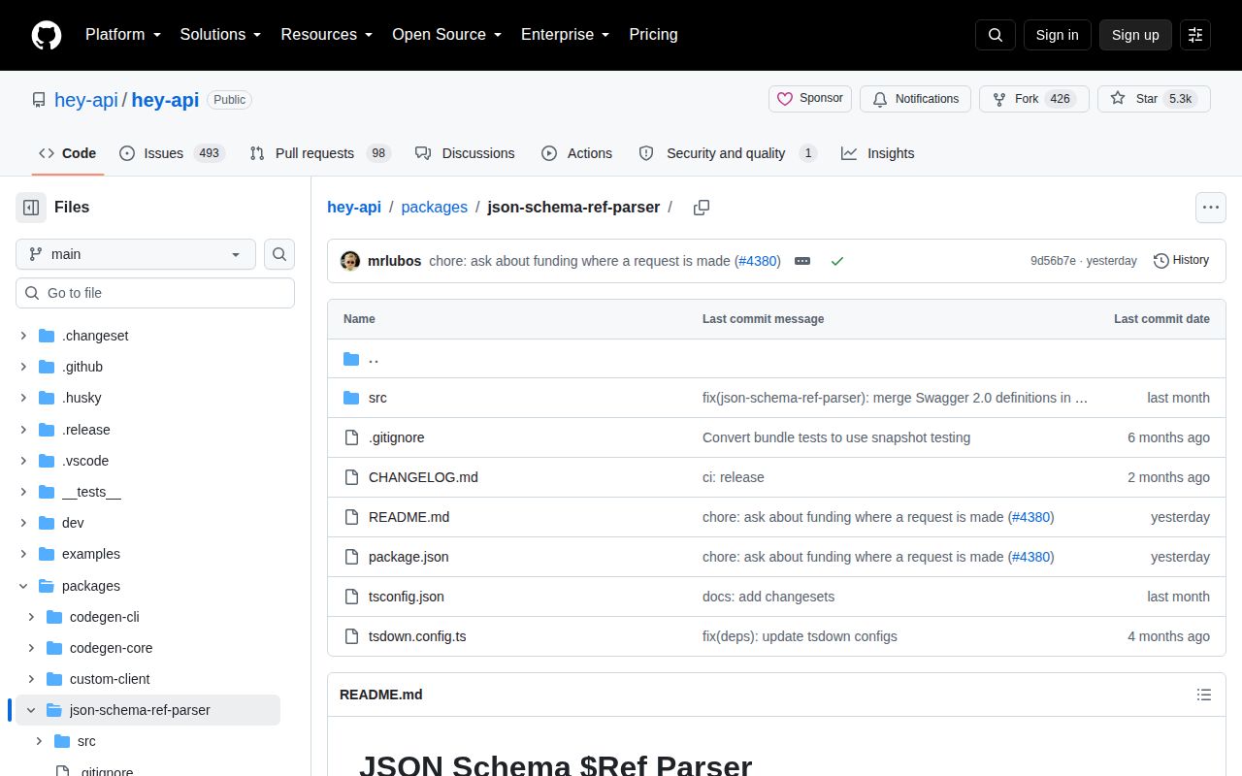Image resolution: width=1242 pixels, height=776 pixels.
Task: View the green check status icon
Action: (837, 261)
